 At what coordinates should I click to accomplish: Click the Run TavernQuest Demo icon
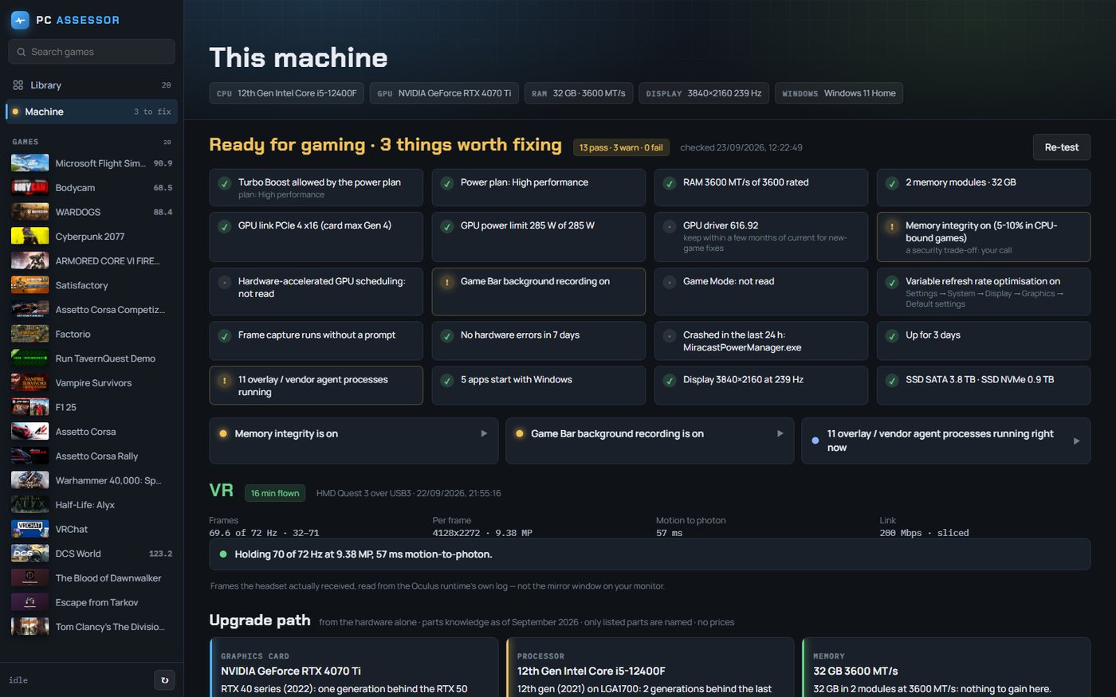29,358
